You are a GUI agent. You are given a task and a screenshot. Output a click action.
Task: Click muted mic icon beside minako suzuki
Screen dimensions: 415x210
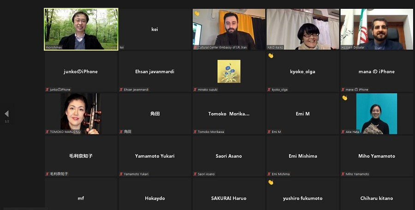pyautogui.click(x=196, y=90)
